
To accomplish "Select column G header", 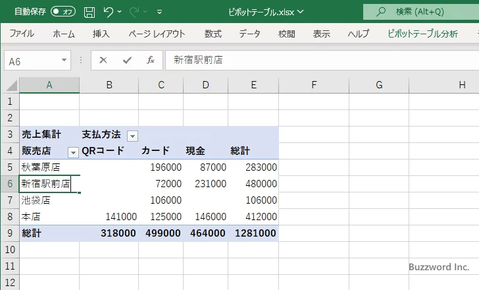I will [x=379, y=85].
